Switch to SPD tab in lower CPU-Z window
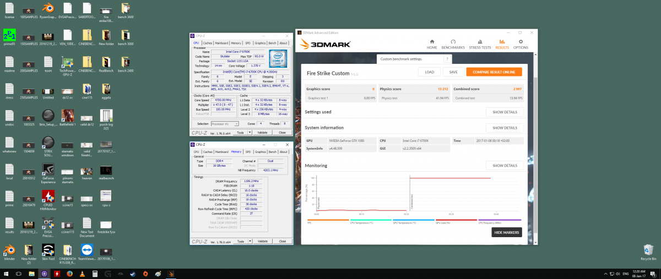Image resolution: width=661 pixels, height=279 pixels. tap(248, 151)
